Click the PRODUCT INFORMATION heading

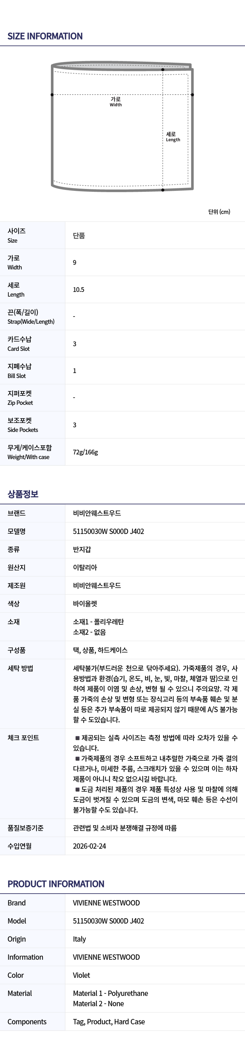pyautogui.click(x=56, y=884)
